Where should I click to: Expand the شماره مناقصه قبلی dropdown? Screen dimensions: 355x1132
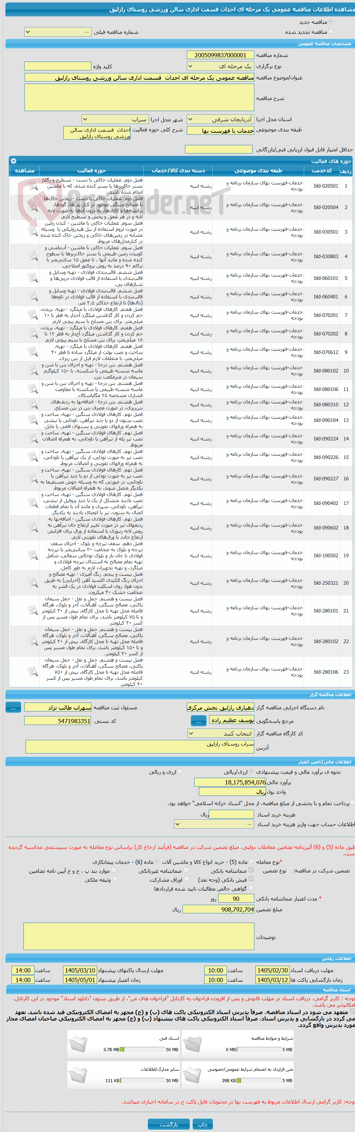(58, 32)
